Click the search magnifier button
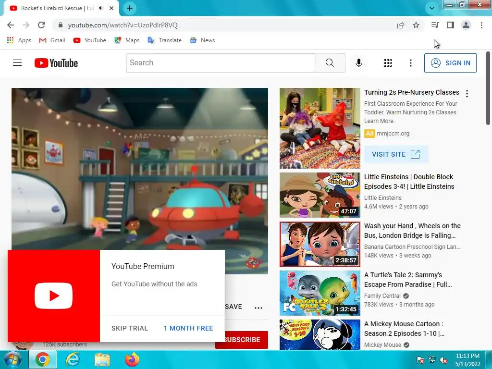This screenshot has height=369, width=492. (x=330, y=63)
